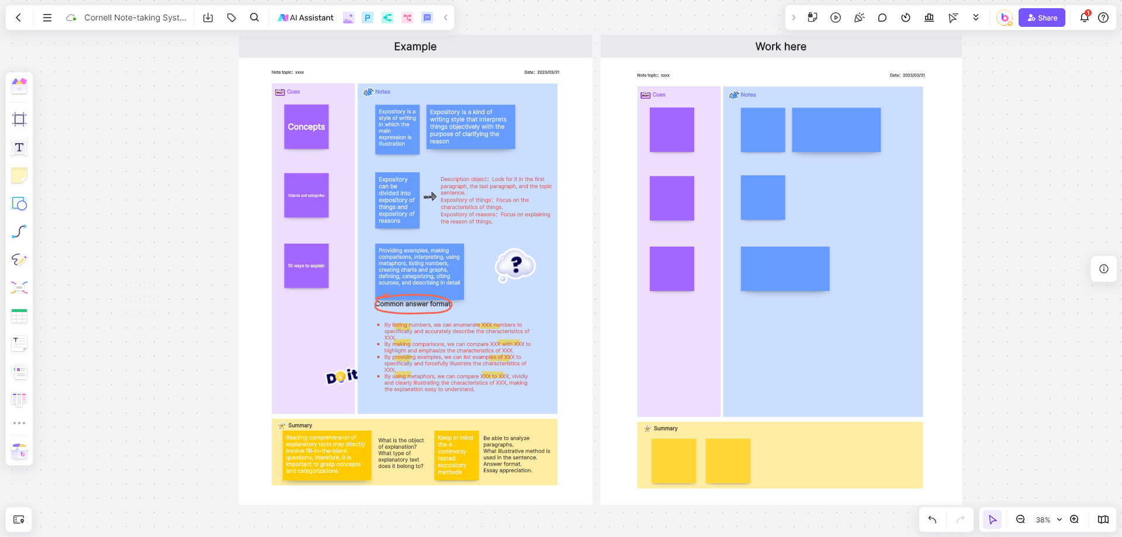Go back using the left arrow

(19, 18)
